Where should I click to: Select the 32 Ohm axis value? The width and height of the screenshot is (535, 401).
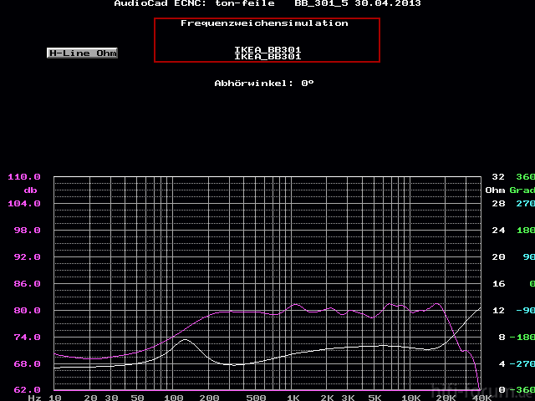498,177
